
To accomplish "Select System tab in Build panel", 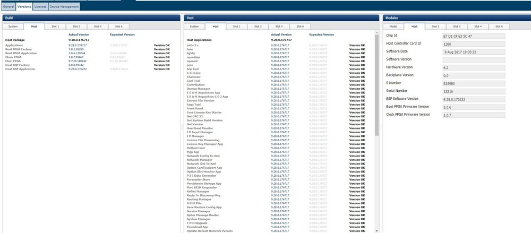I will pos(13,27).
